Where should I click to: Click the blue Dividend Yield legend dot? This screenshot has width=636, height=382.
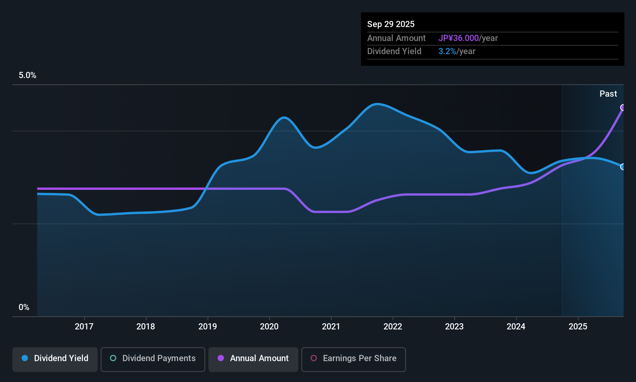click(25, 358)
